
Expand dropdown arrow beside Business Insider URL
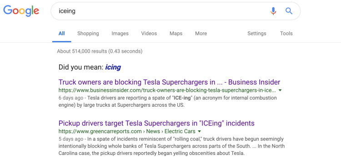pos(280,90)
